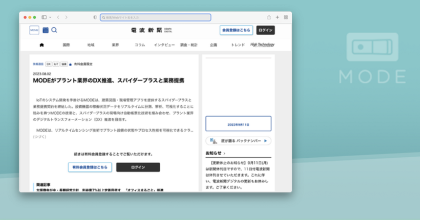Viewport: 421px width, 220px height.
Task: Expand sidebar dropdown arrow in toolbar
Action: [50, 17]
